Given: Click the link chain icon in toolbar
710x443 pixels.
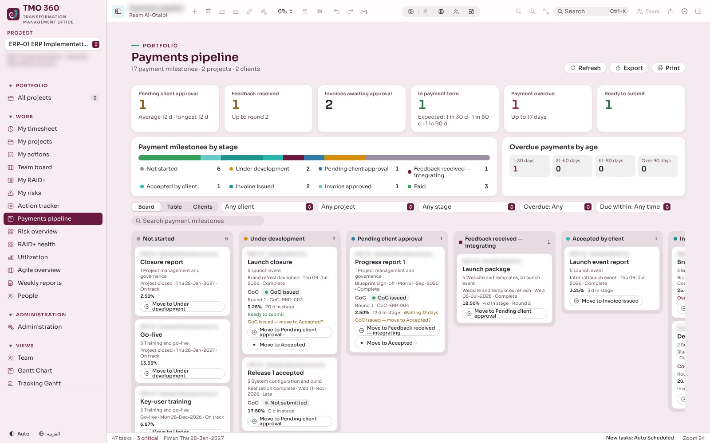Looking at the screenshot, I should coord(249,12).
